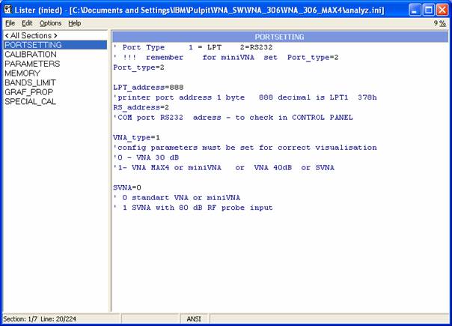This screenshot has height=326, width=452.
Task: Select PORTSETTING section in list
Action: coord(33,45)
